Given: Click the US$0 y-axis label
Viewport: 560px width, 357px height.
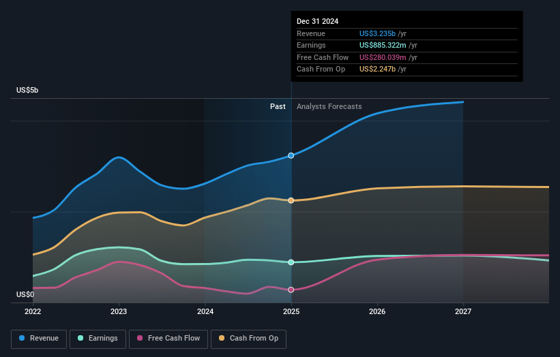Looking at the screenshot, I should click(x=25, y=294).
